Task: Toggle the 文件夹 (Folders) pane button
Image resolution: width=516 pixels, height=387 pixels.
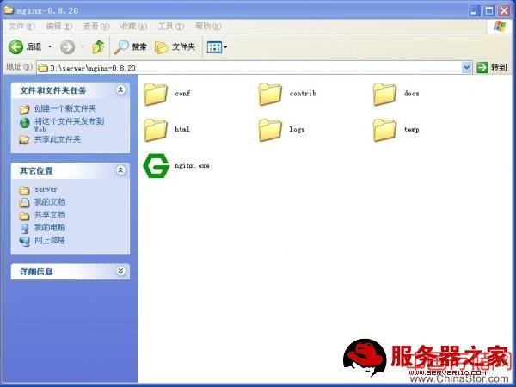Action: click(175, 46)
